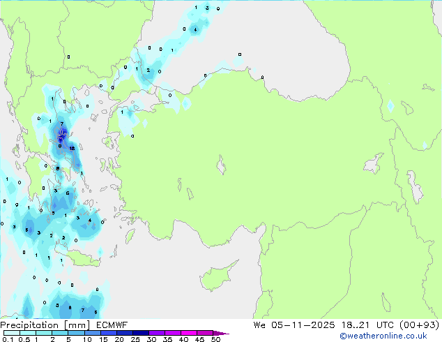Click the 45–50 mm legend swatch
The height and width of the screenshot is (342, 442).
pos(205,333)
